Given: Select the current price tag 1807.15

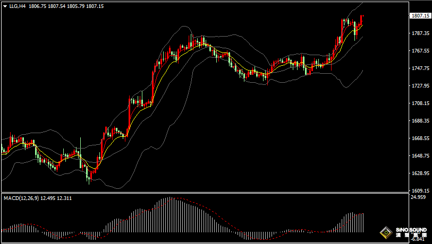Looking at the screenshot, I should click(x=420, y=16).
